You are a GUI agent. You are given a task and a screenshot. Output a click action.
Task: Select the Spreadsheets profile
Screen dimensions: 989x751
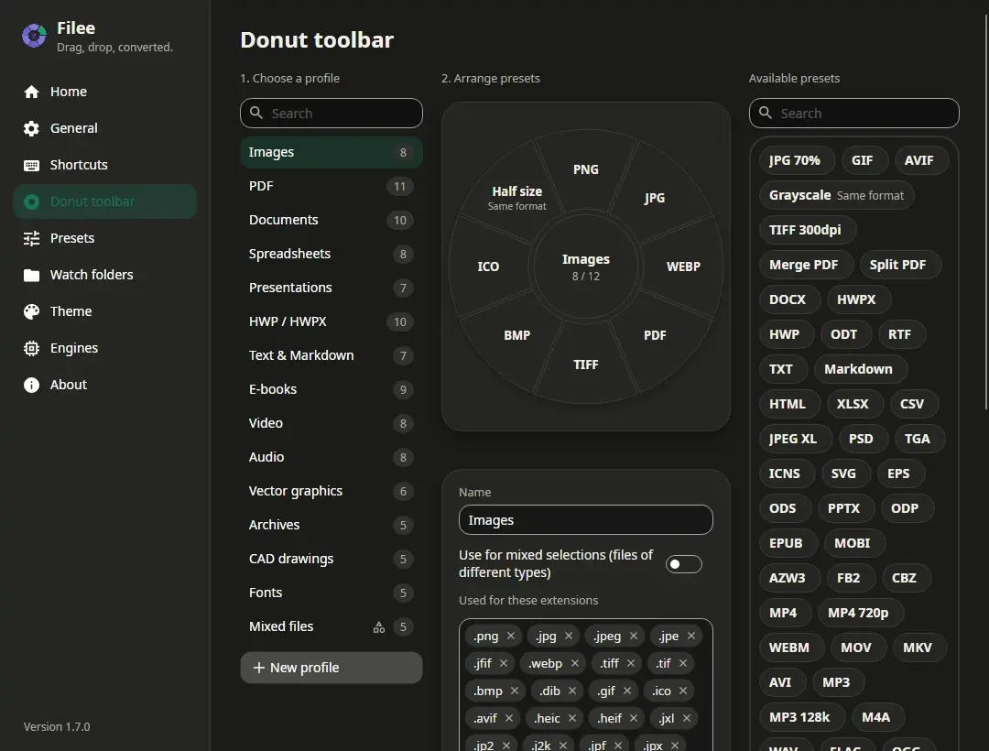coord(331,254)
